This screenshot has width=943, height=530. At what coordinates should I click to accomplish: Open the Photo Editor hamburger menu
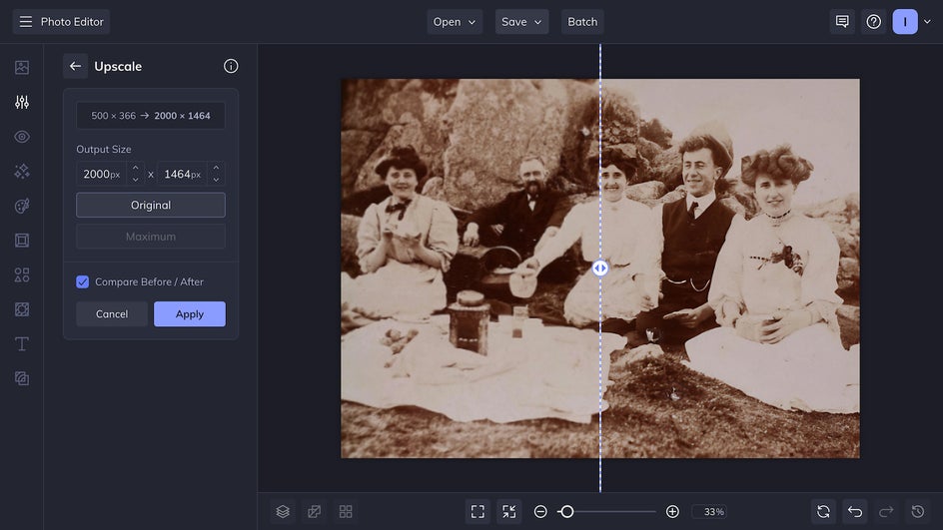pyautogui.click(x=26, y=22)
